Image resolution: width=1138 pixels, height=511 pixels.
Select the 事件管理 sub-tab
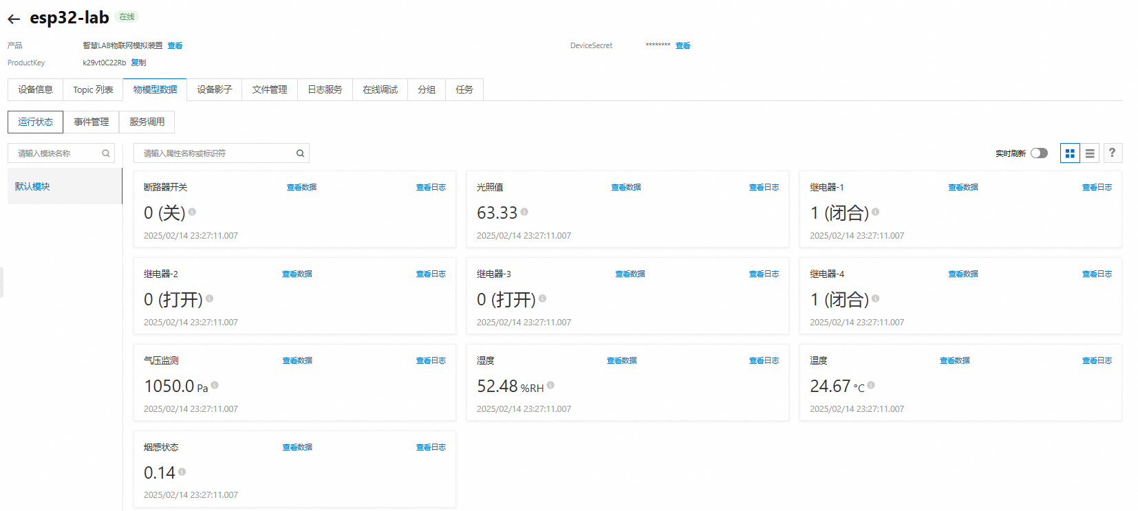tap(91, 122)
